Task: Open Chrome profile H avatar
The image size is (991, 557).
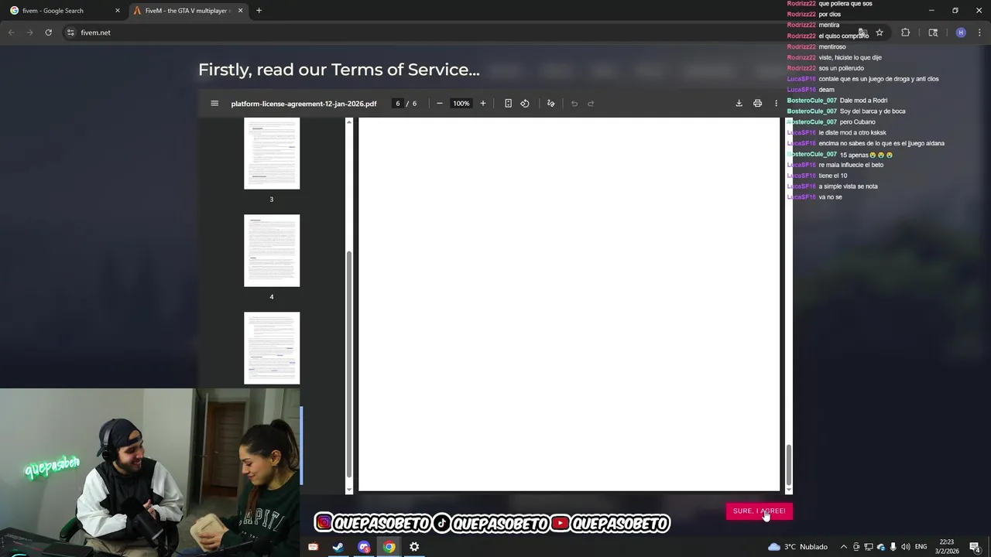Action: [961, 32]
